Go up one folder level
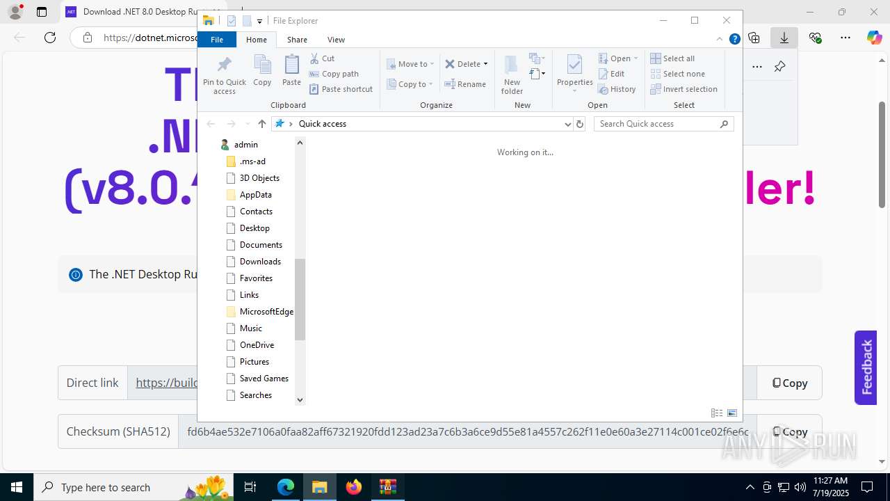The width and height of the screenshot is (890, 501). pos(261,124)
